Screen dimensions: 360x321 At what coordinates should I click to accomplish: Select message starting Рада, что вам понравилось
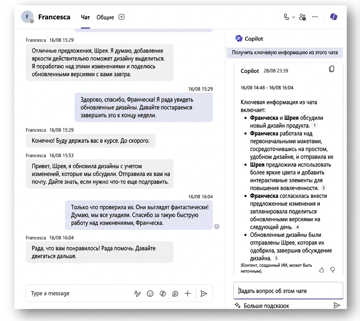100,252
